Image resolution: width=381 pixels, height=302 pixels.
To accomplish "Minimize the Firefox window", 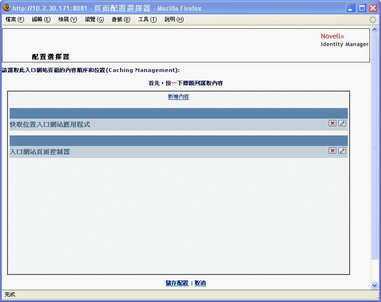I will click(x=350, y=8).
